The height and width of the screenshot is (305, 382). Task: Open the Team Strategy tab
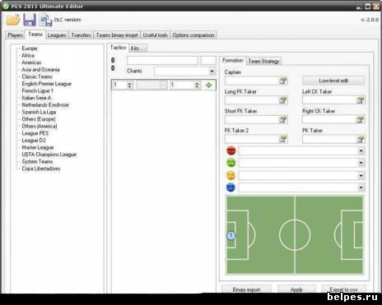[263, 61]
